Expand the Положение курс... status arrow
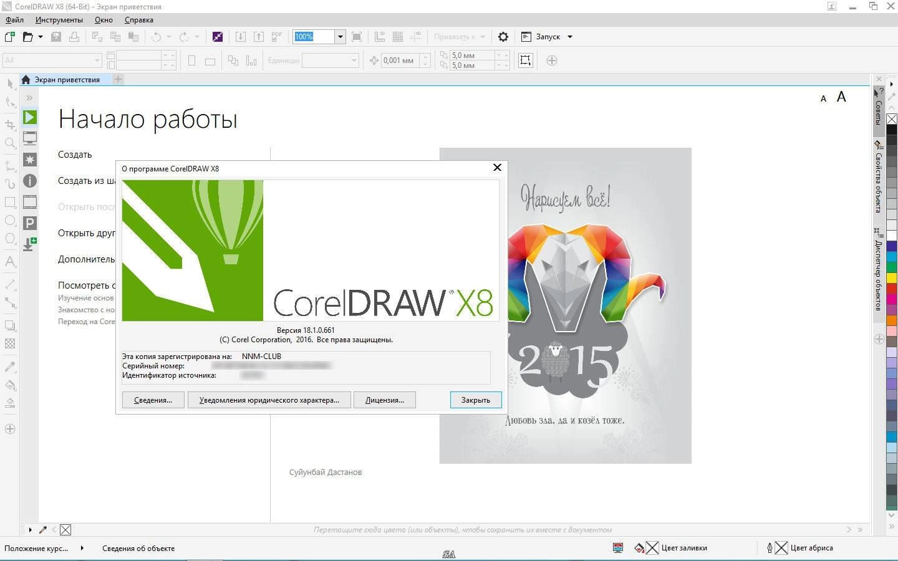Viewport: 898px width, 561px height. (x=82, y=548)
